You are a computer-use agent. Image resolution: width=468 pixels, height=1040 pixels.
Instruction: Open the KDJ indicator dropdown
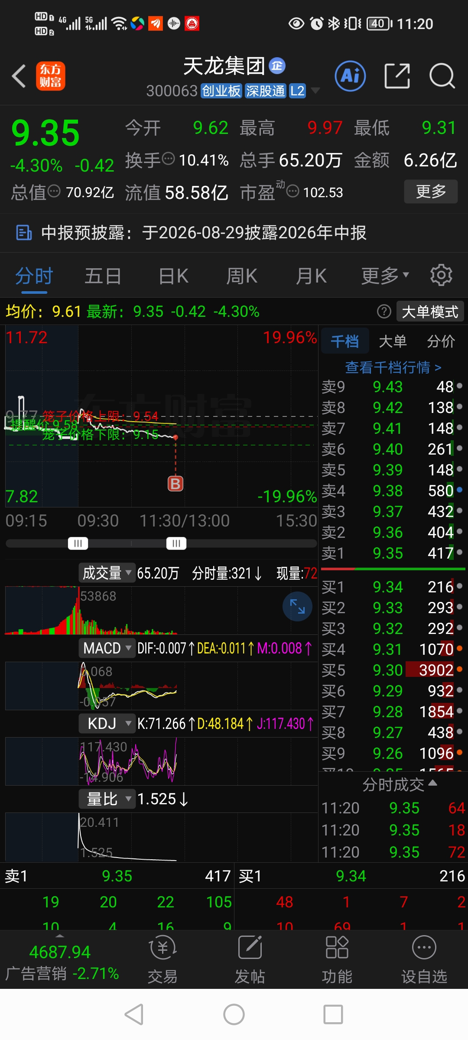pyautogui.click(x=107, y=724)
